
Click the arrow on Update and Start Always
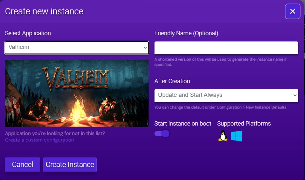295,95
